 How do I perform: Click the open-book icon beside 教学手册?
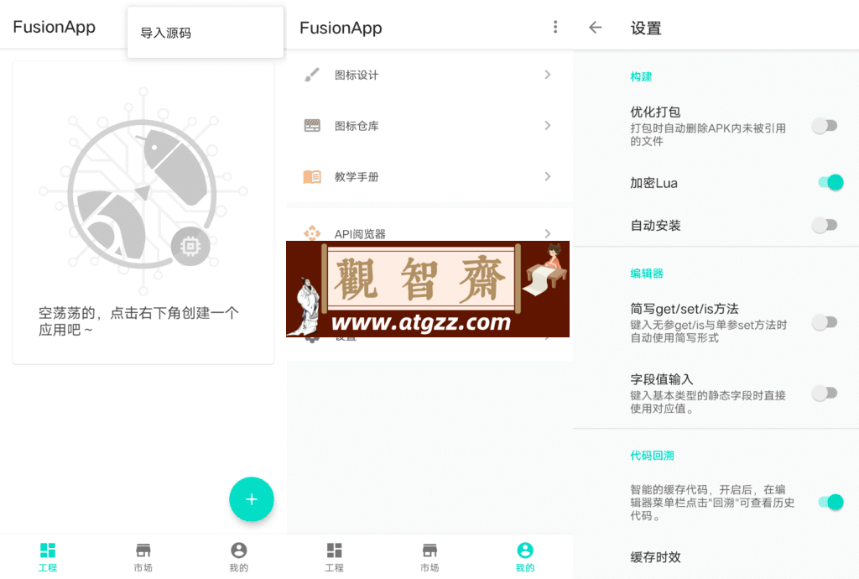coord(312,176)
